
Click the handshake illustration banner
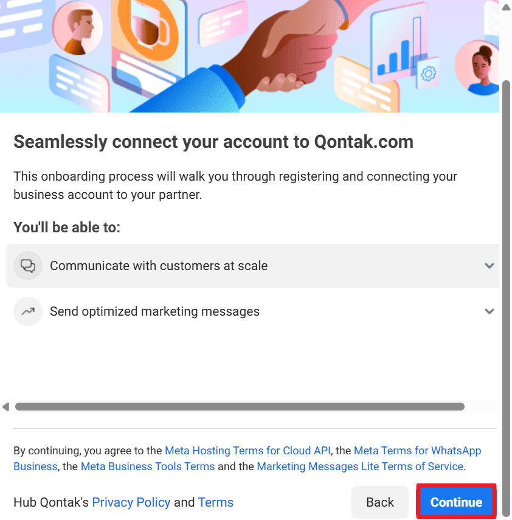249,56
